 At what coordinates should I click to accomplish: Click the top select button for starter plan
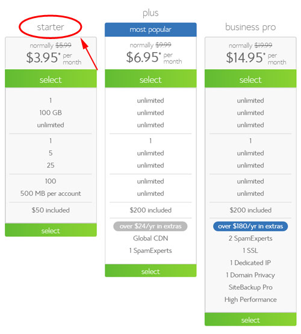(51, 79)
